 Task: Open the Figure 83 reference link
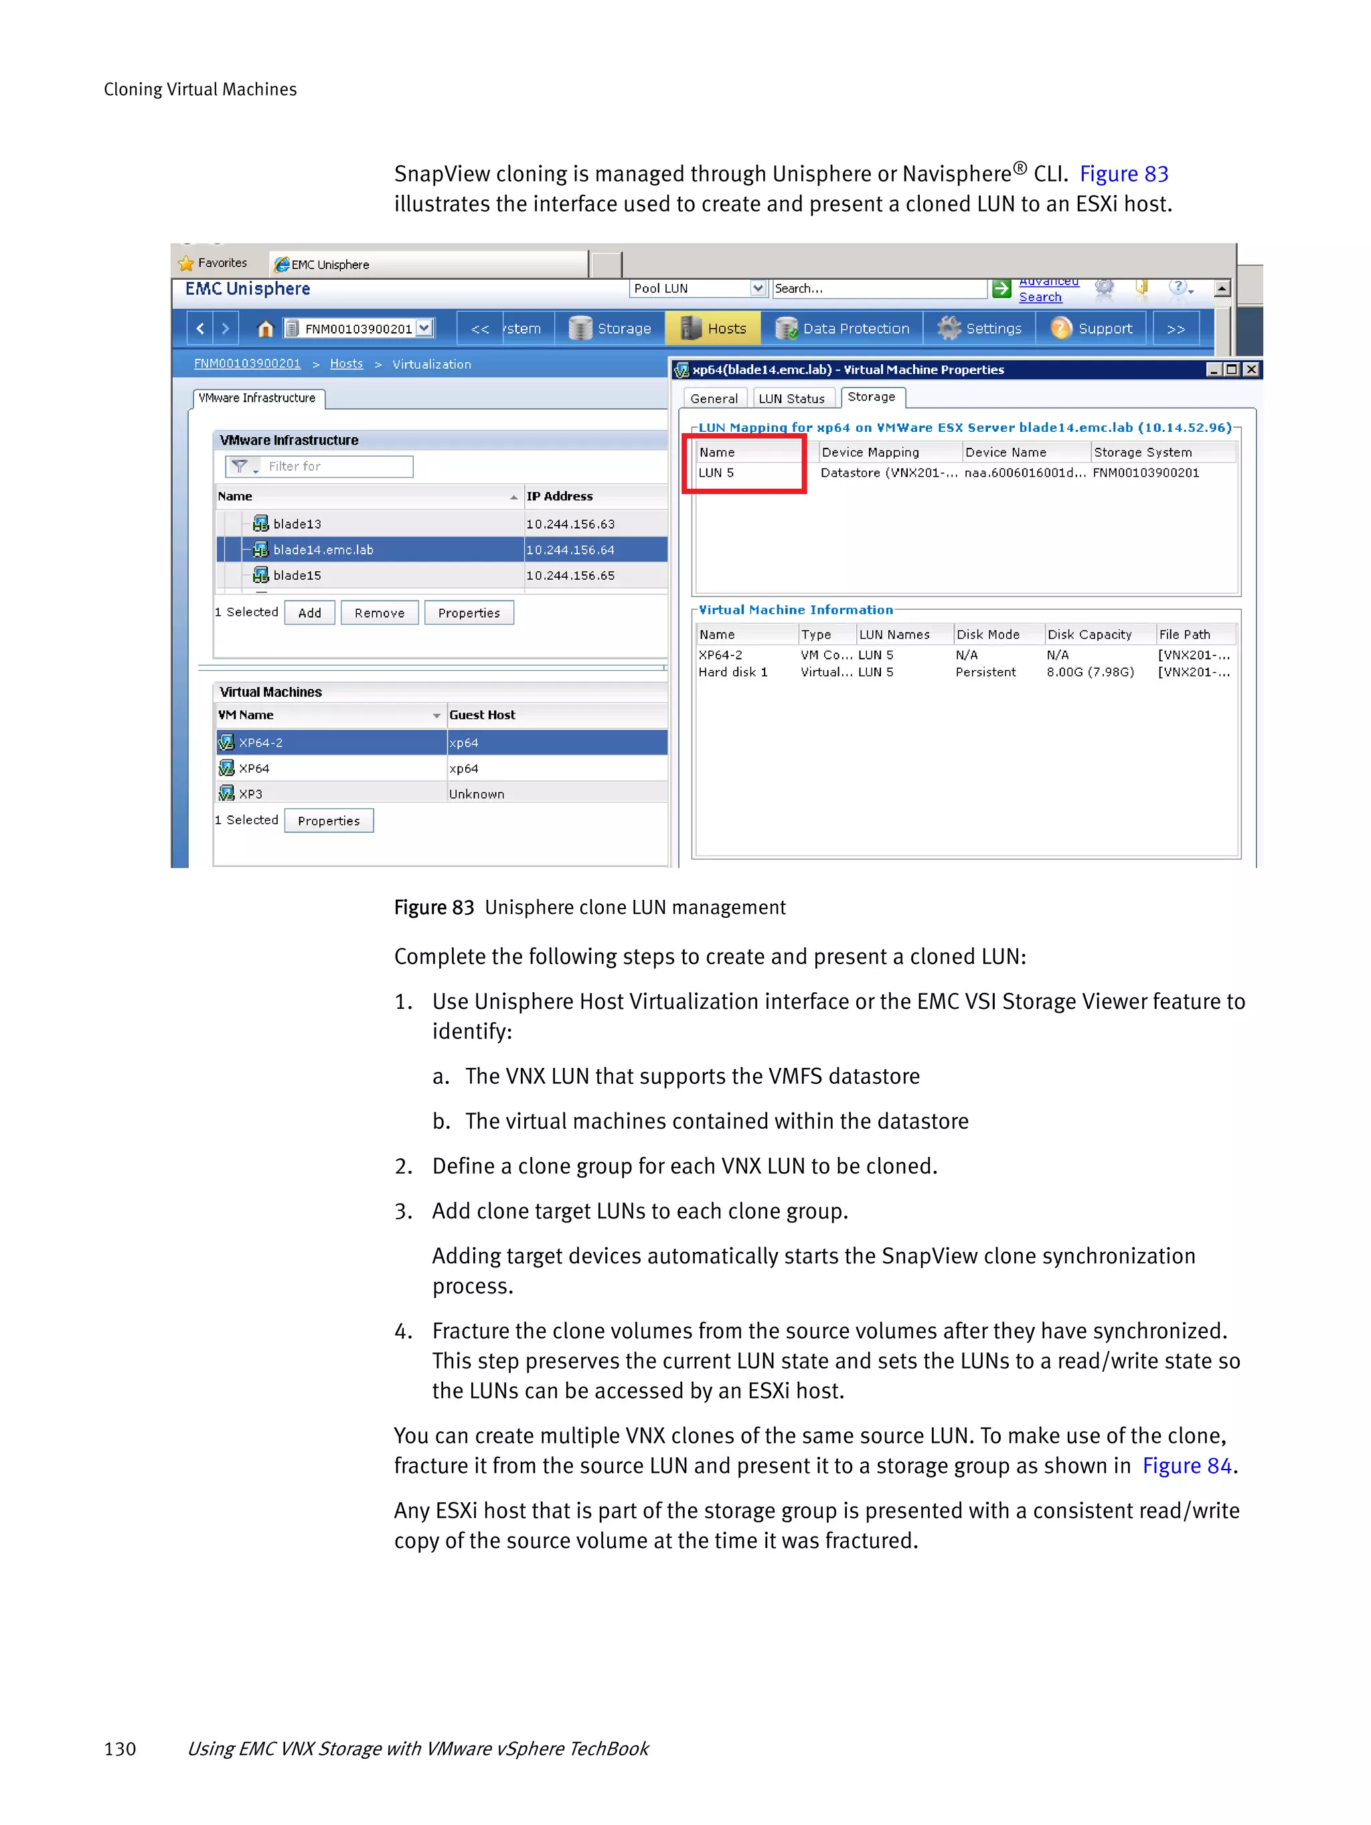[1123, 174]
